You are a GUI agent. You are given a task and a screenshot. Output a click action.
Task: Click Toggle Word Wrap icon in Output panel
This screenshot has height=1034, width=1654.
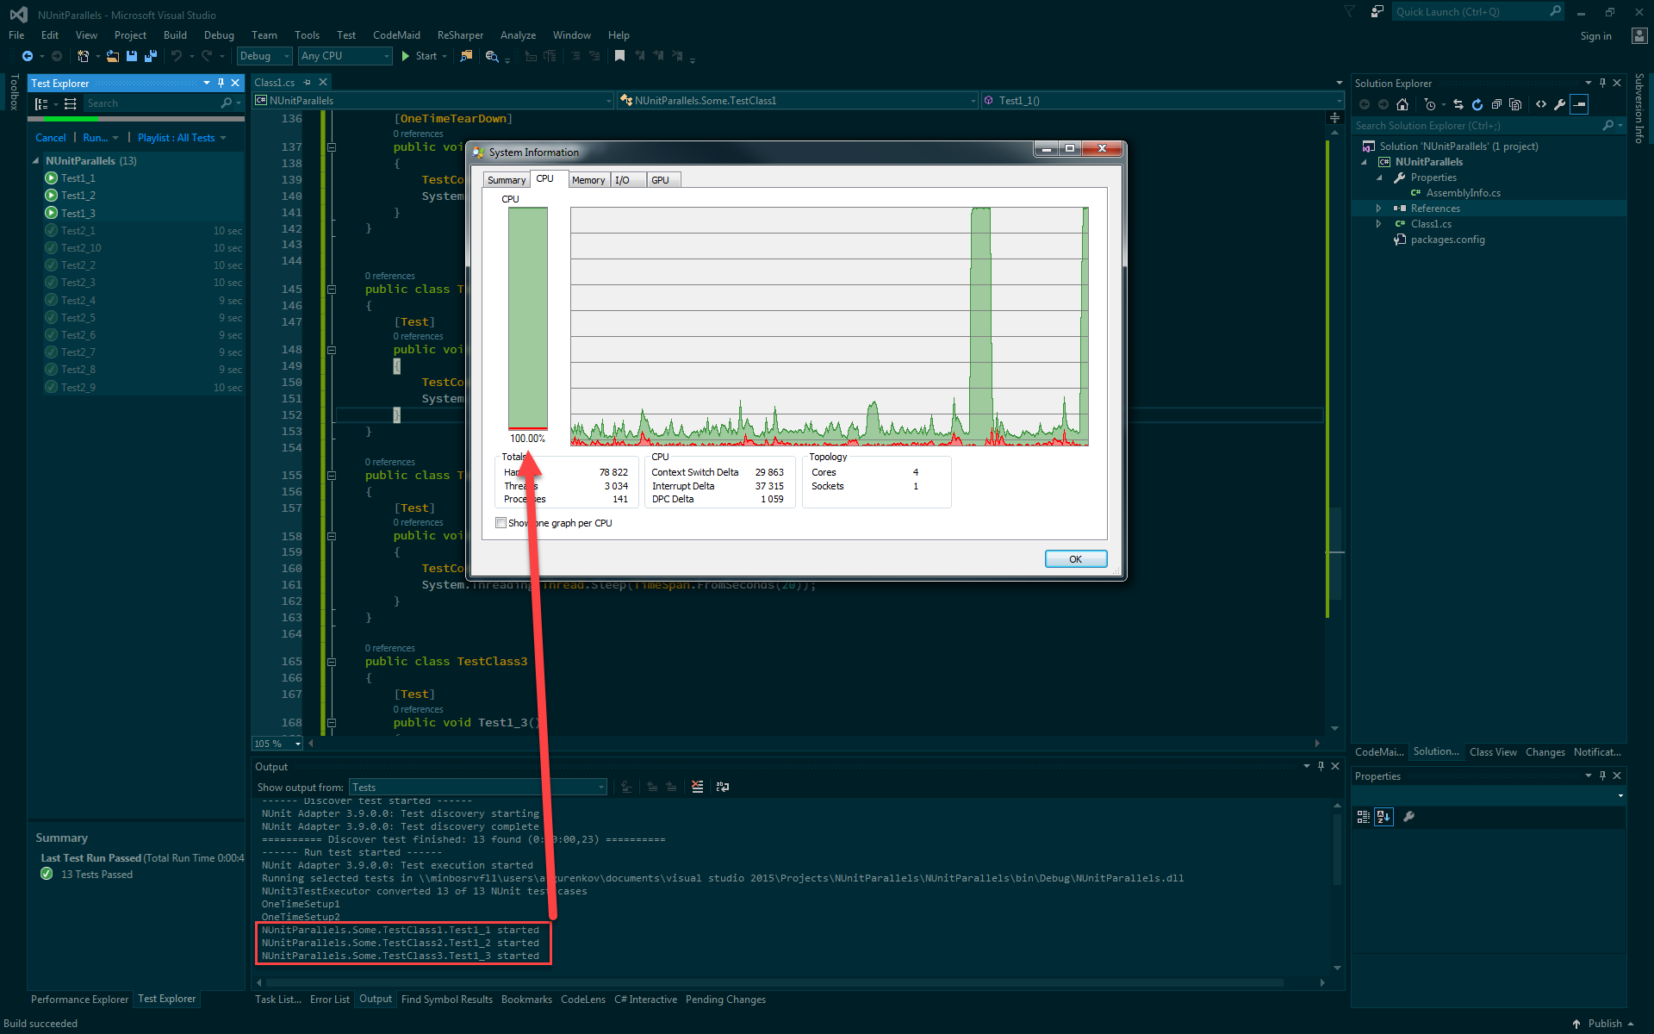coord(723,787)
